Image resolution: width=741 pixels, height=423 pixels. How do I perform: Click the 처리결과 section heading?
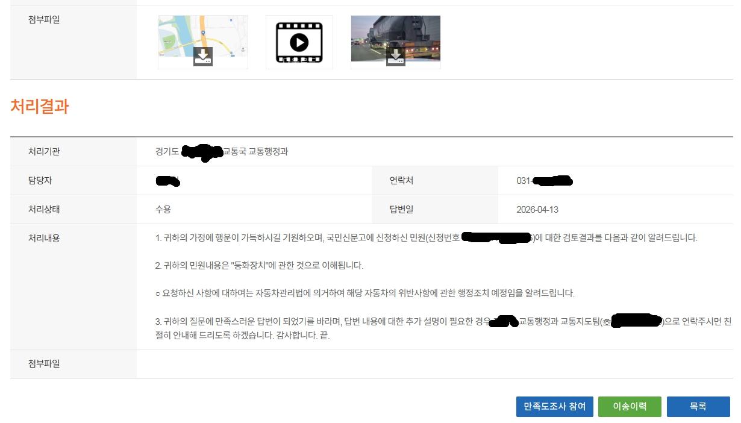tap(39, 107)
